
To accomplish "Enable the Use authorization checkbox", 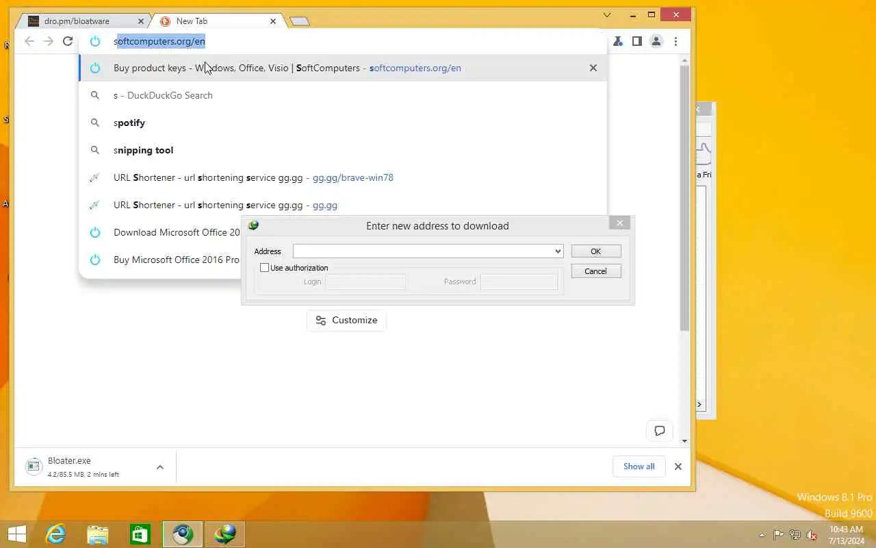I will point(265,268).
